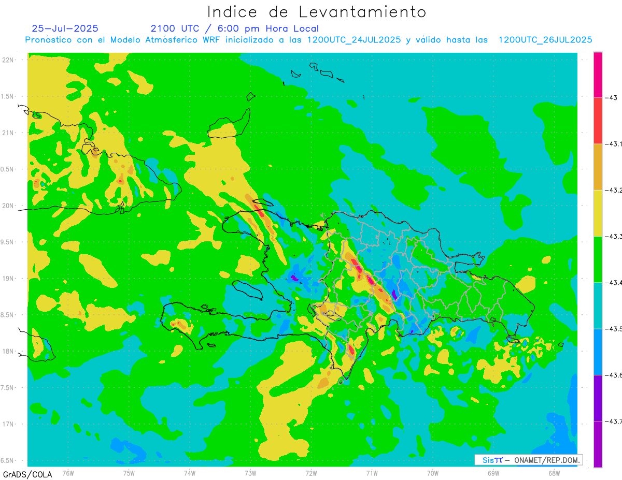Click the legend value "-43.5"
The height and width of the screenshot is (480, 622).
coord(614,329)
